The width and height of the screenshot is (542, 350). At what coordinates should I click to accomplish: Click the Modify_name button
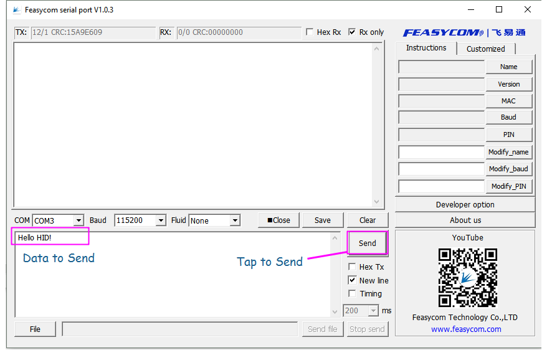click(508, 152)
